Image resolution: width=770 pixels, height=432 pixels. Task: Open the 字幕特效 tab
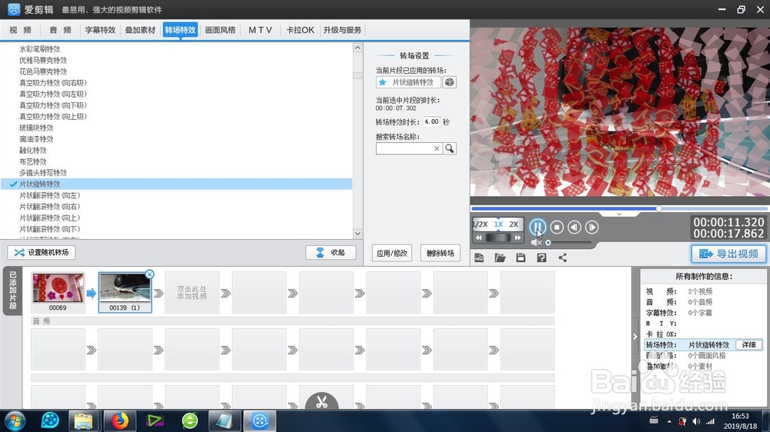point(100,30)
